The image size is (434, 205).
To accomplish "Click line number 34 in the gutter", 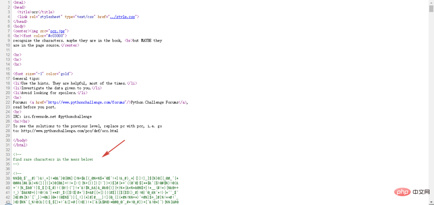I will click(x=8, y=159).
